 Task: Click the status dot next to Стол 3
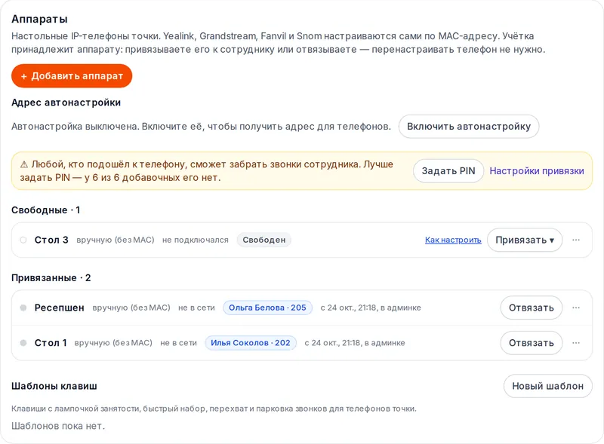pos(23,240)
